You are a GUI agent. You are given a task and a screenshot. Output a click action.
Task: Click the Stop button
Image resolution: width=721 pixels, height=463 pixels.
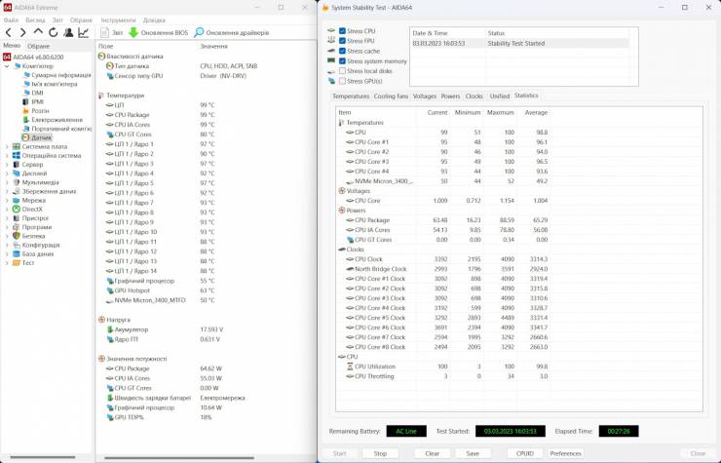click(380, 453)
